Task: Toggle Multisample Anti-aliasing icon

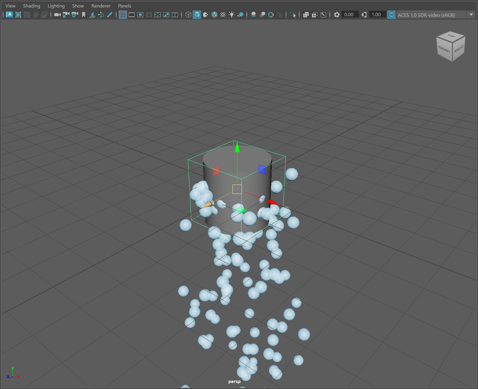Action: (x=271, y=15)
